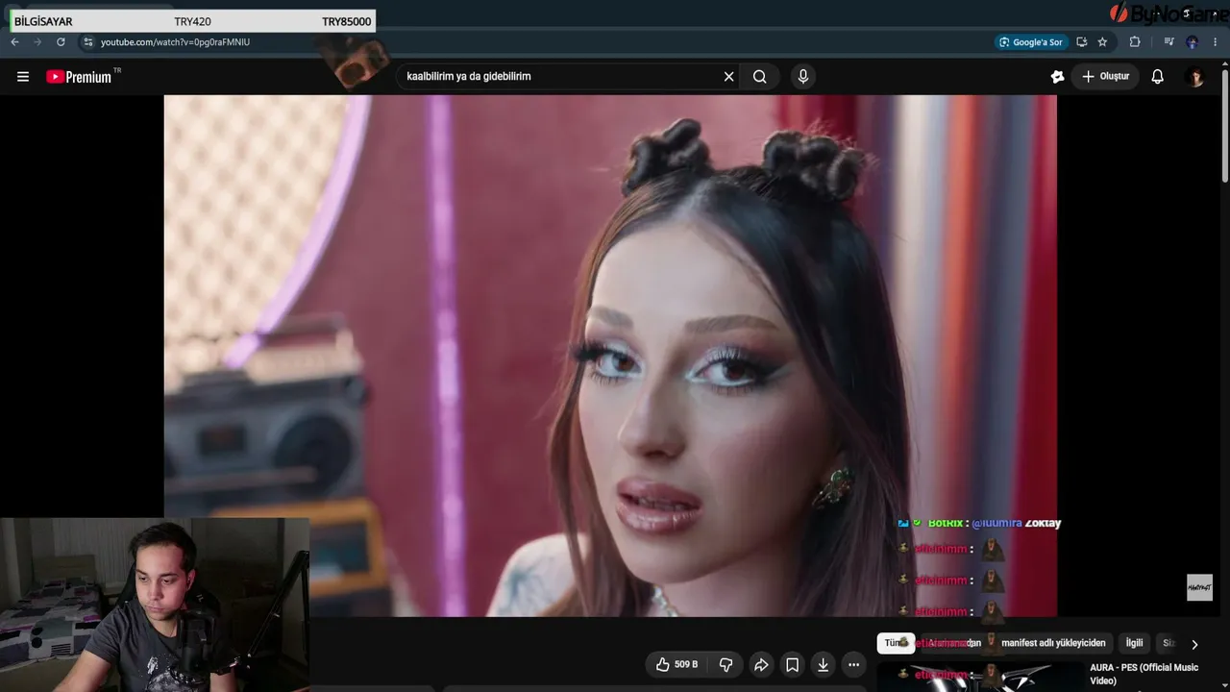The image size is (1230, 692).
Task: Select the Tümü filter chip
Action: [x=895, y=643]
